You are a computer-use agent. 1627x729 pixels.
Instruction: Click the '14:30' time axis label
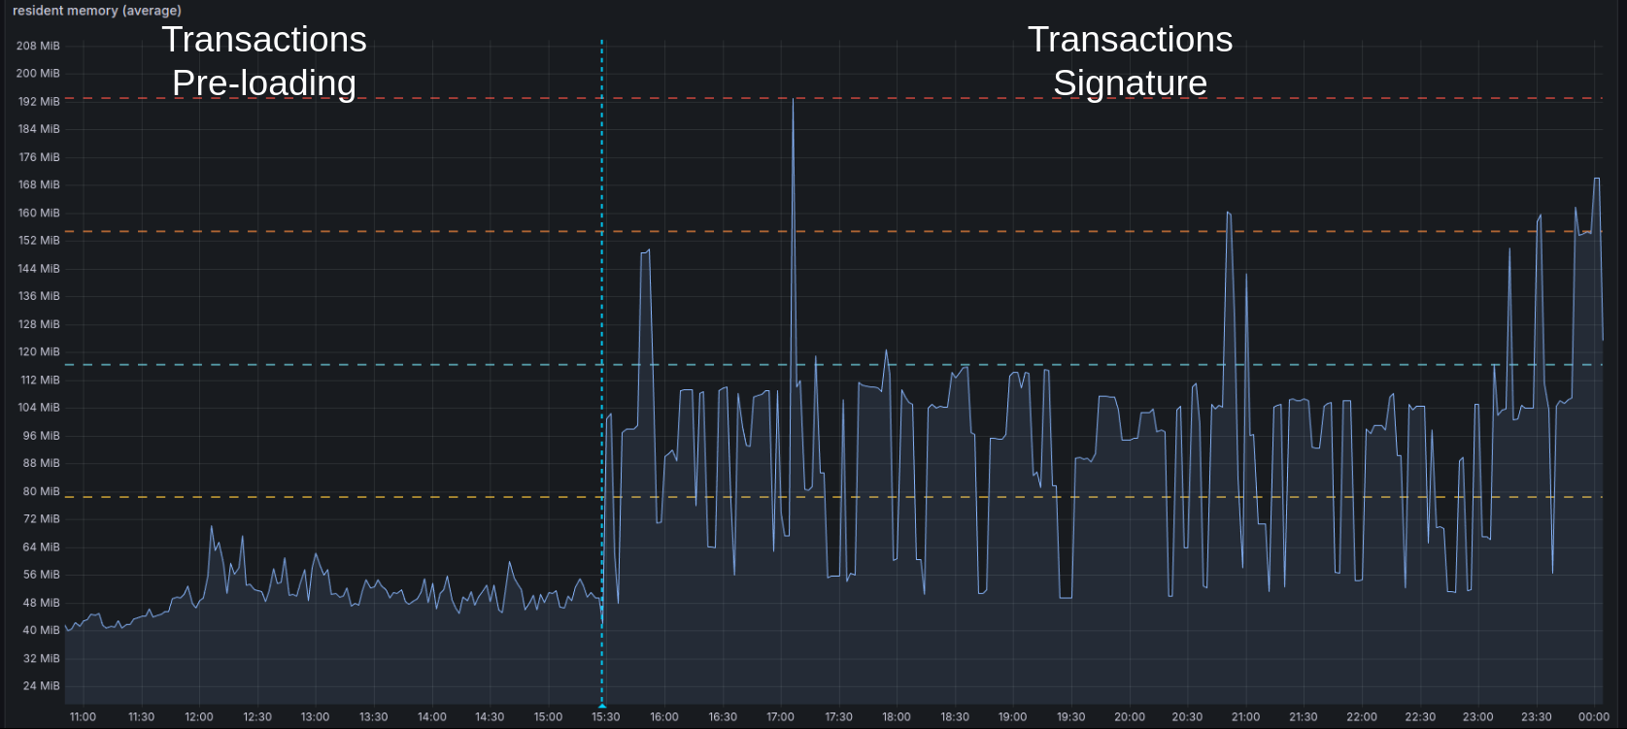click(490, 717)
